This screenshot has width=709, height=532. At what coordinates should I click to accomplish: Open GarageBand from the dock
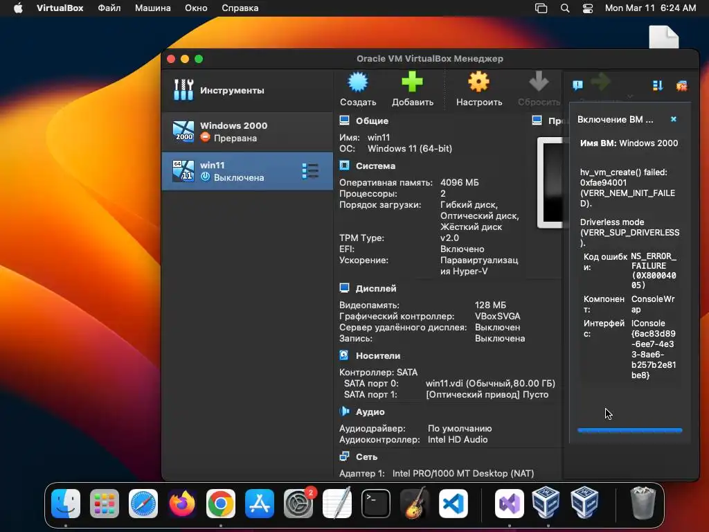pos(415,504)
